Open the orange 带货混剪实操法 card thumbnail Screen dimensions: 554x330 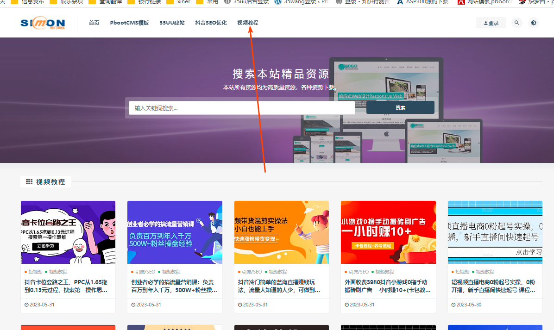click(282, 232)
